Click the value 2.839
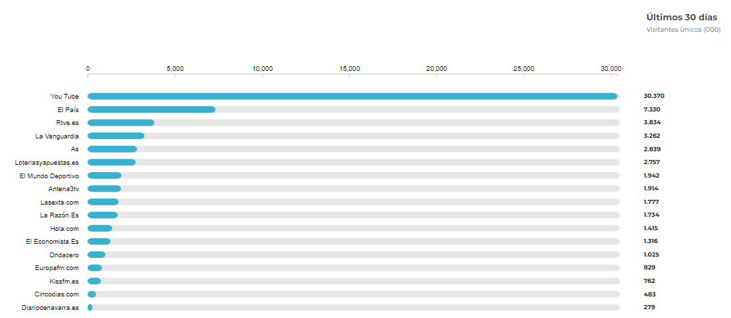The width and height of the screenshot is (731, 318). (x=652, y=149)
